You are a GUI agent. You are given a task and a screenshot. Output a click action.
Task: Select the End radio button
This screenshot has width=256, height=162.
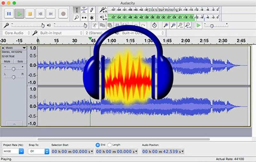pyautogui.click(x=98, y=145)
